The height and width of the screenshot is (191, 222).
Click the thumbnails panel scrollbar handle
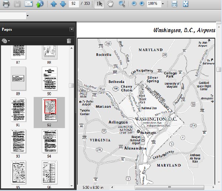click(71, 86)
